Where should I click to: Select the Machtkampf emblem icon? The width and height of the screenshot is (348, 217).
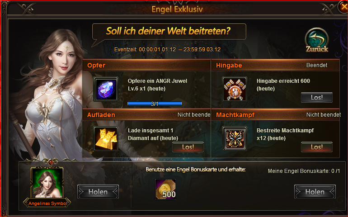click(235, 139)
